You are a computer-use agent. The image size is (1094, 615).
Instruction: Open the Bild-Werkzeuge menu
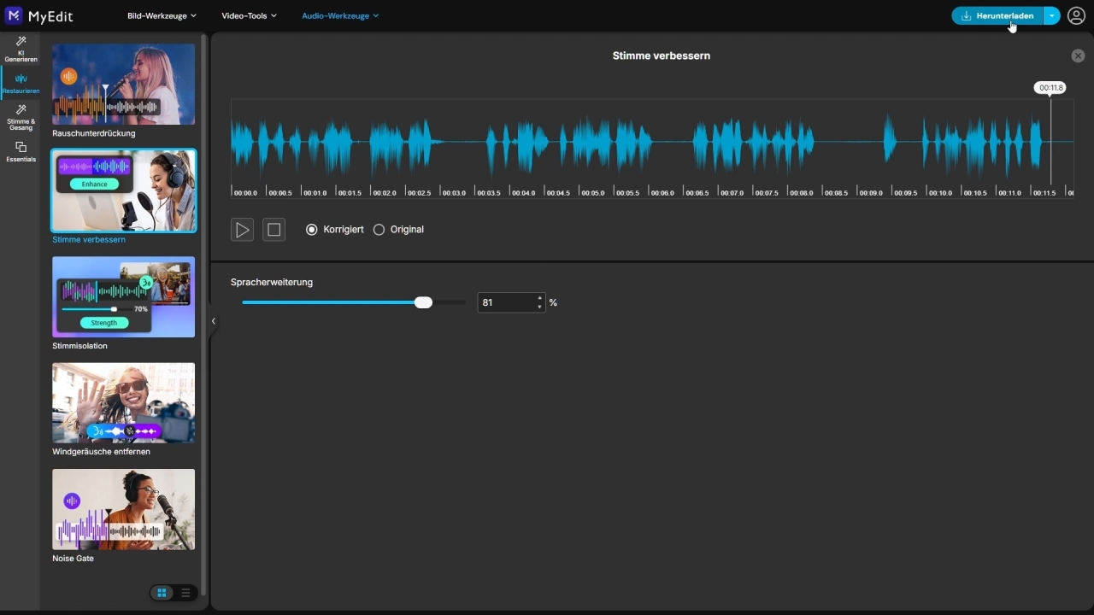[162, 15]
